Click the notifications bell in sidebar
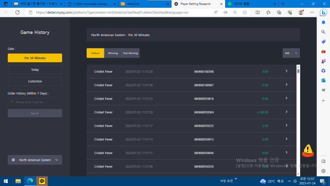 click(323, 22)
